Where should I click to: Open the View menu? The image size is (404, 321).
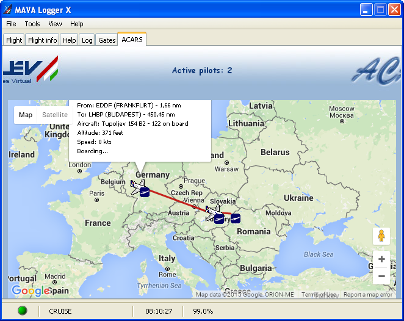[55, 24]
